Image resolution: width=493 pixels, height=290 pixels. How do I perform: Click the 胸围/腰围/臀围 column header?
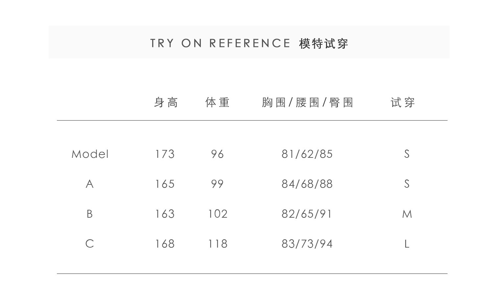pos(307,103)
